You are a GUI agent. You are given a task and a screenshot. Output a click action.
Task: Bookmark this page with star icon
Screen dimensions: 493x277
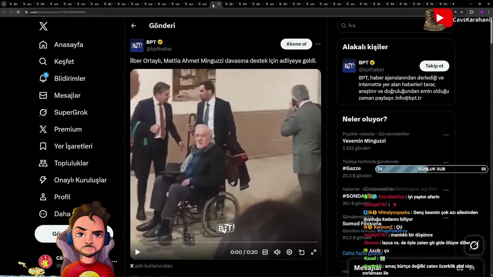click(461, 12)
